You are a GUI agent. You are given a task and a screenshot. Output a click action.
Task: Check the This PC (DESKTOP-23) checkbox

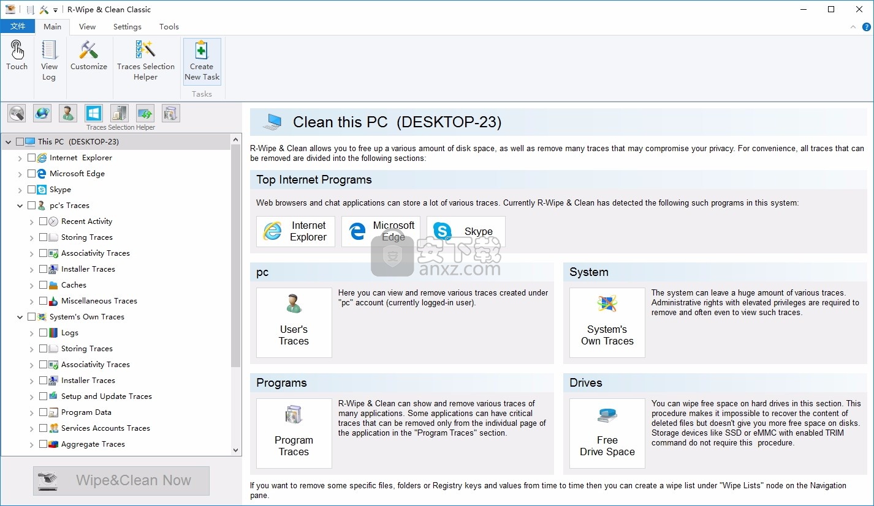(20, 142)
